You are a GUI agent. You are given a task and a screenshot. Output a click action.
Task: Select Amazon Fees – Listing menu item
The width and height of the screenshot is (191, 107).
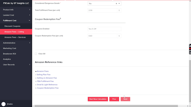(16, 32)
